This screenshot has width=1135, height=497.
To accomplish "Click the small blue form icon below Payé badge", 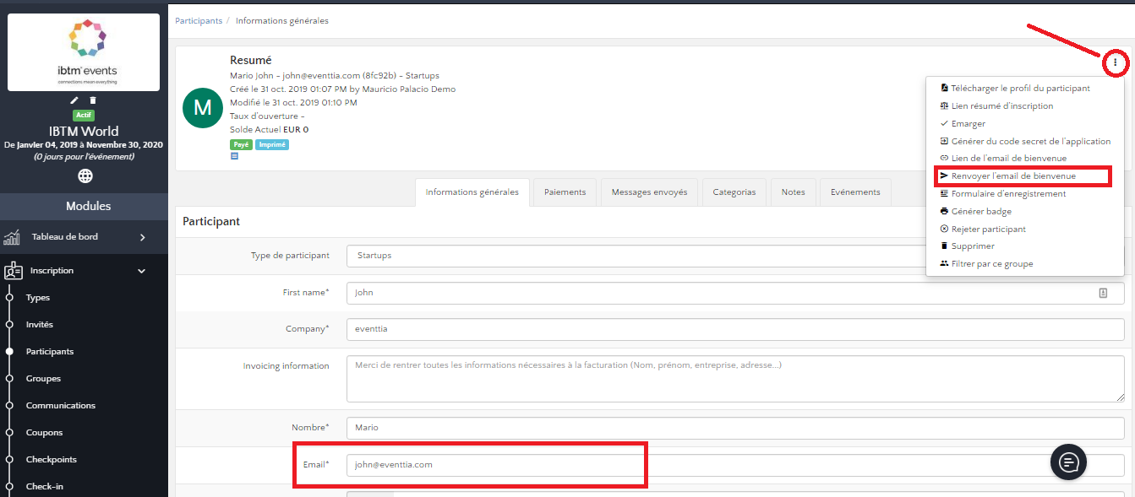I will click(x=234, y=156).
